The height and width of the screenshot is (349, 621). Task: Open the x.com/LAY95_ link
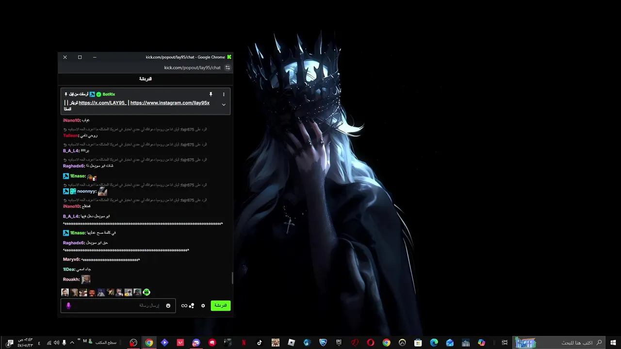[x=102, y=103]
